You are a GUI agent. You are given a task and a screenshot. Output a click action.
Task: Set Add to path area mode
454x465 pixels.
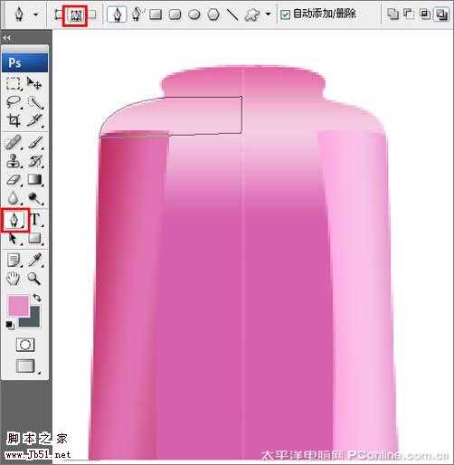[393, 14]
